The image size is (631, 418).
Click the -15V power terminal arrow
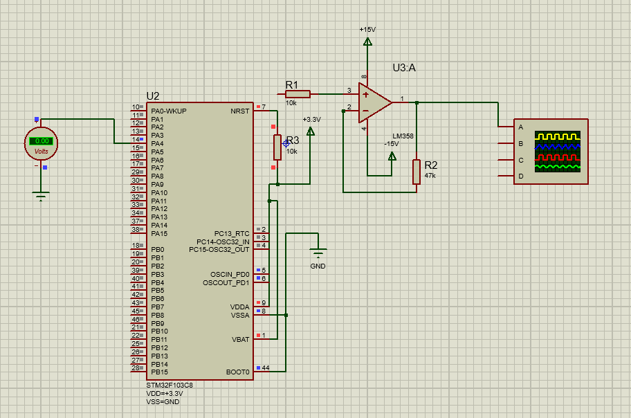pyautogui.click(x=392, y=156)
